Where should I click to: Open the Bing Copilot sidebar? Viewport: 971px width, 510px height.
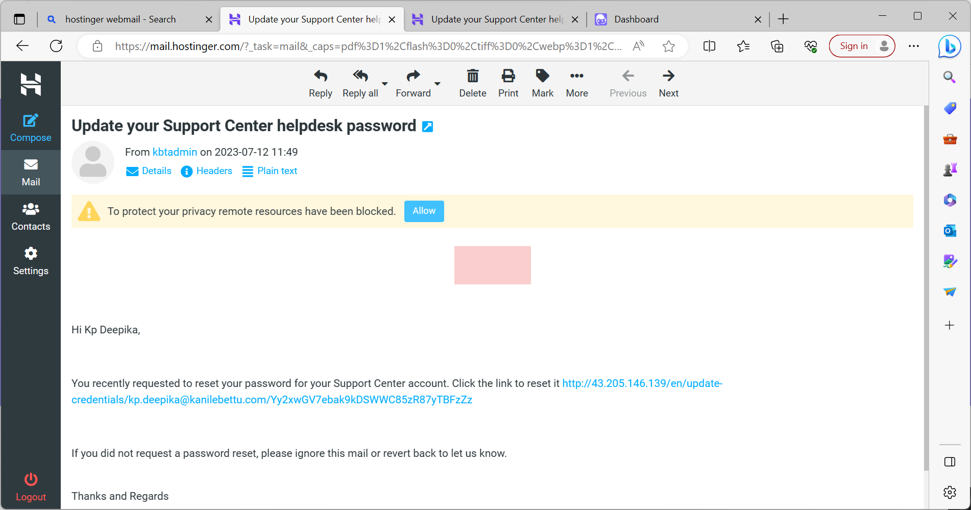pyautogui.click(x=950, y=46)
